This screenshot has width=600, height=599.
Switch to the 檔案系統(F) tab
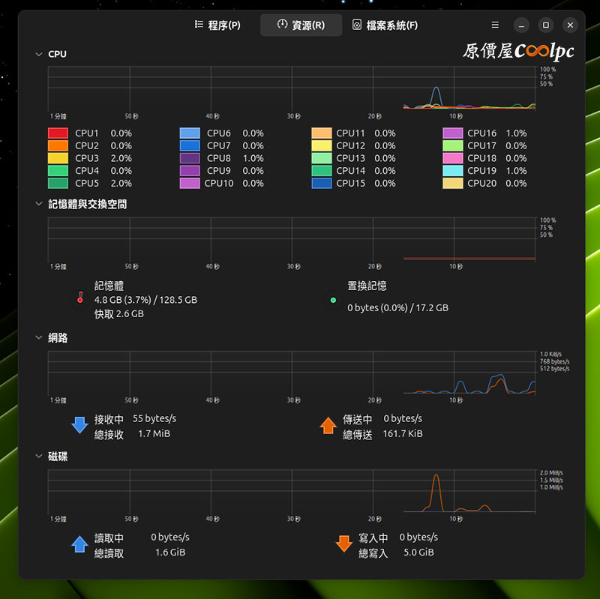385,25
